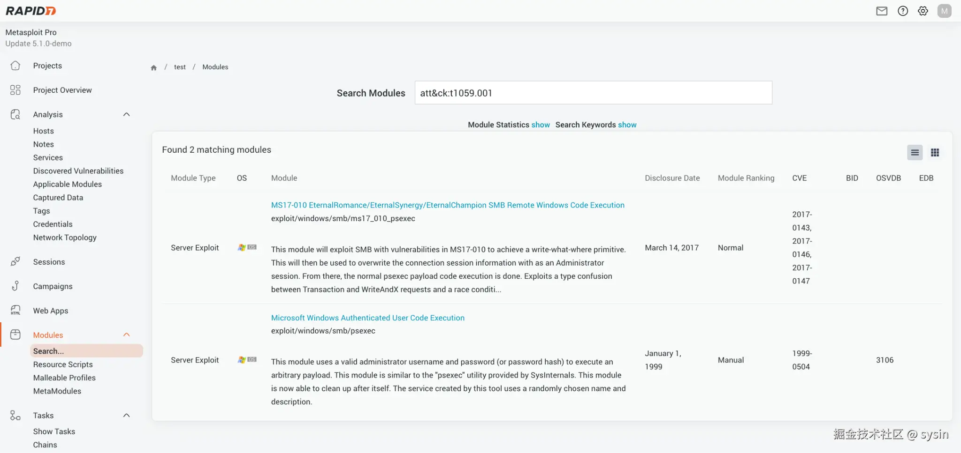This screenshot has height=453, width=961.
Task: Open Show Tasks under Tasks
Action: tap(54, 431)
